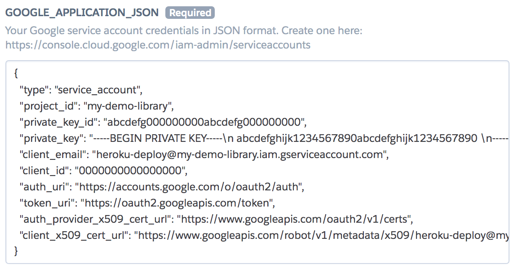523x273 pixels.
Task: Click the heroku-deploy client_email address value
Action: pyautogui.click(x=239, y=154)
